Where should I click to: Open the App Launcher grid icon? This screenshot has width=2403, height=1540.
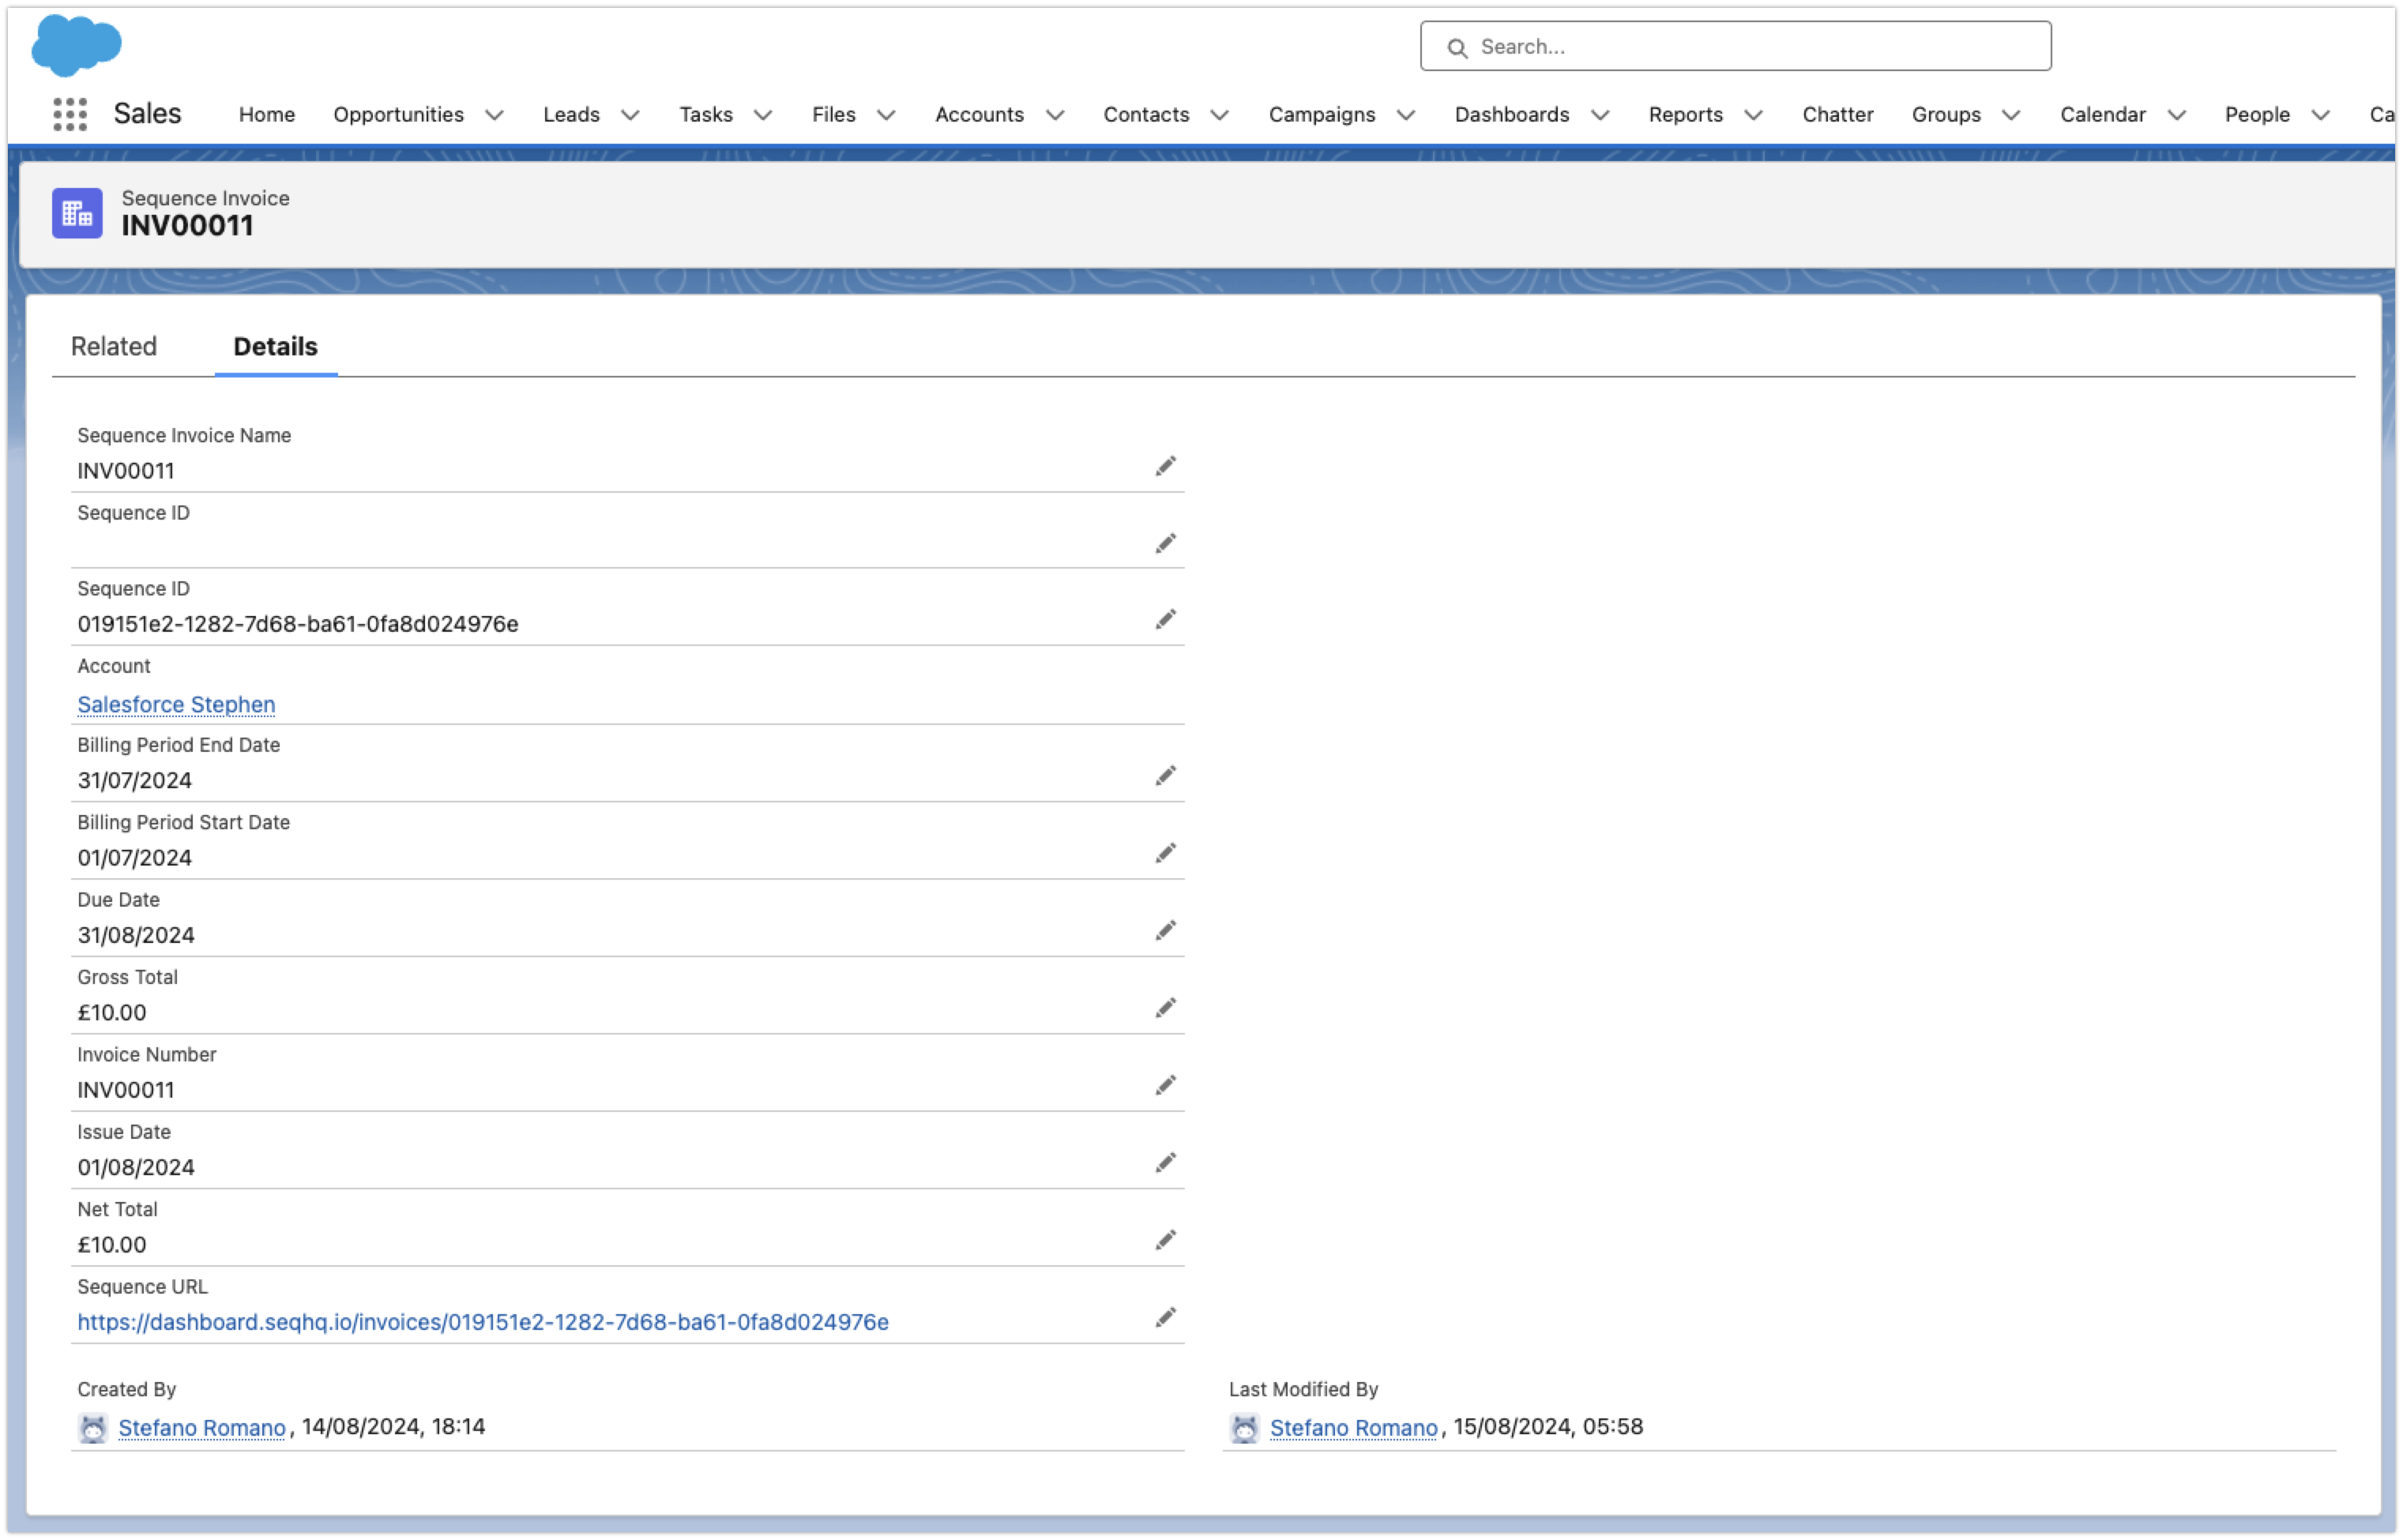(x=70, y=114)
